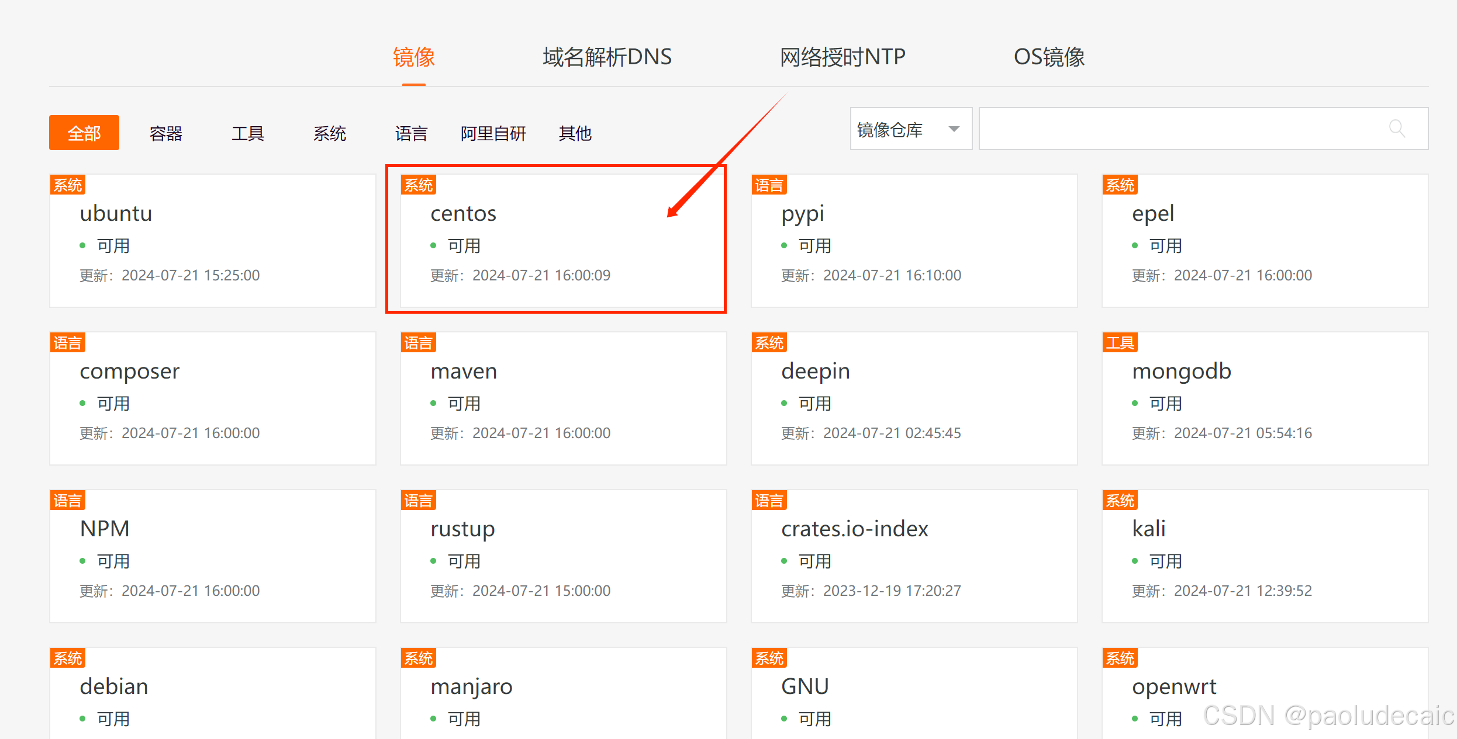Open the maven mirror card
Screen dimensions: 1457x739
click(564, 398)
